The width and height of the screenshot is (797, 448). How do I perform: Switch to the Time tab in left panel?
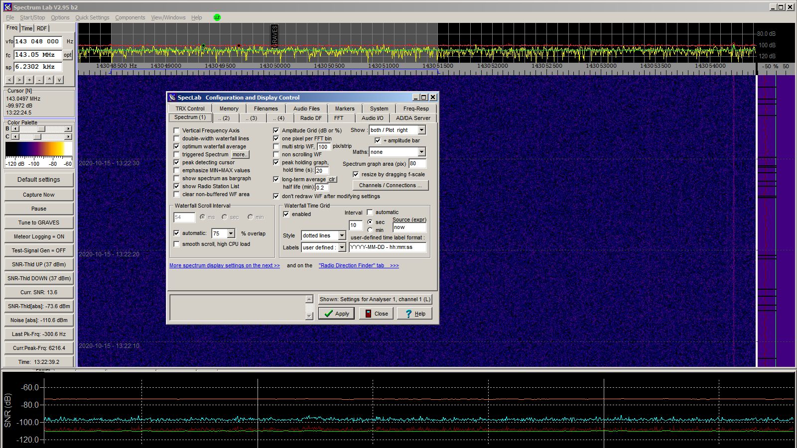click(x=27, y=28)
